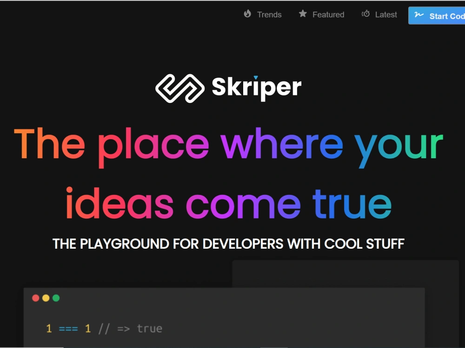Click the scribble icon in Start Coding button
The image size is (465, 348).
coord(419,14)
